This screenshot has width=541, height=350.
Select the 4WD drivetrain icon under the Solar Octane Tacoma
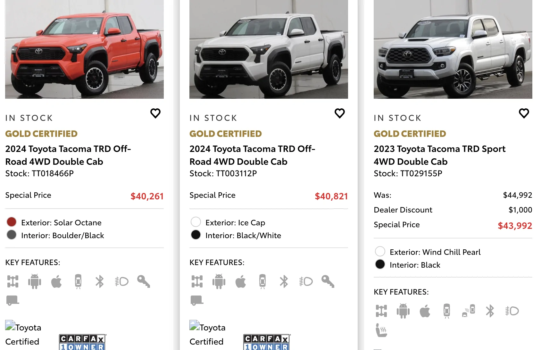point(13,281)
